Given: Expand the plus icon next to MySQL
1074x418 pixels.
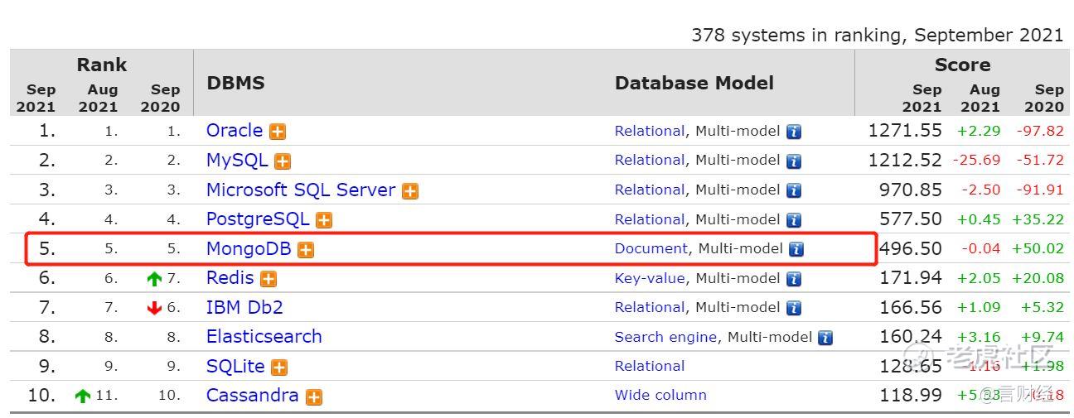Looking at the screenshot, I should point(283,161).
